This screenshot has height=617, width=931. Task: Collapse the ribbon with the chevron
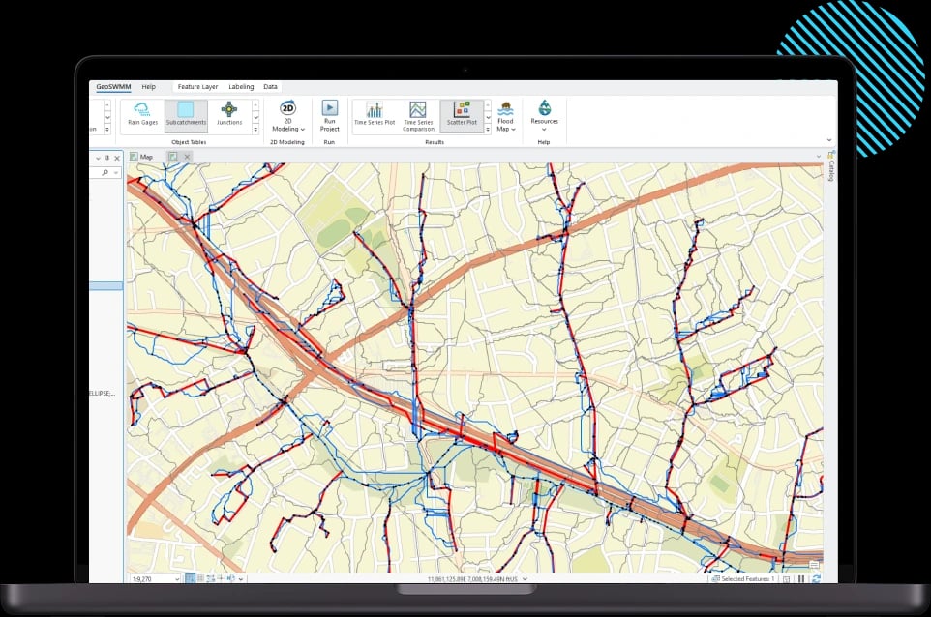point(828,140)
